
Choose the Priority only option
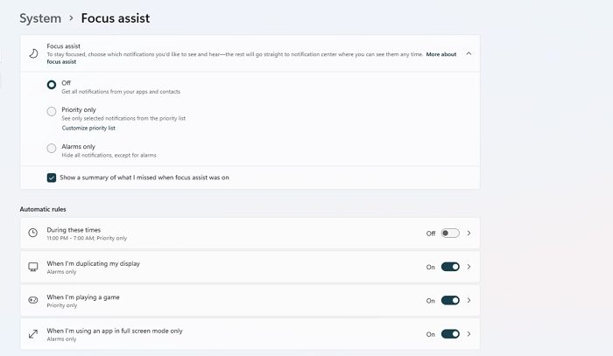[53, 111]
